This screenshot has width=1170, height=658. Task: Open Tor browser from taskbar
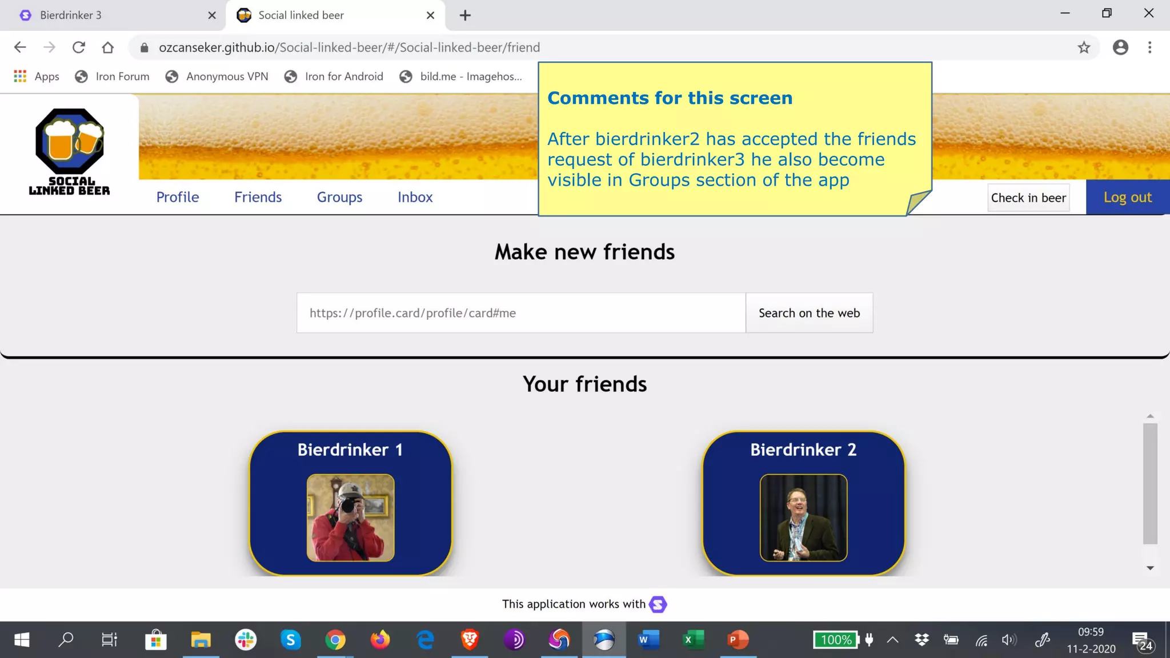[514, 640]
